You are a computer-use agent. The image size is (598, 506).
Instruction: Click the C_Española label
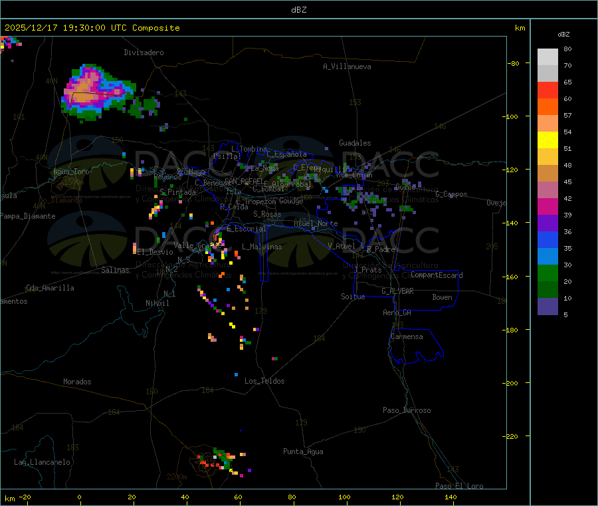click(x=286, y=154)
